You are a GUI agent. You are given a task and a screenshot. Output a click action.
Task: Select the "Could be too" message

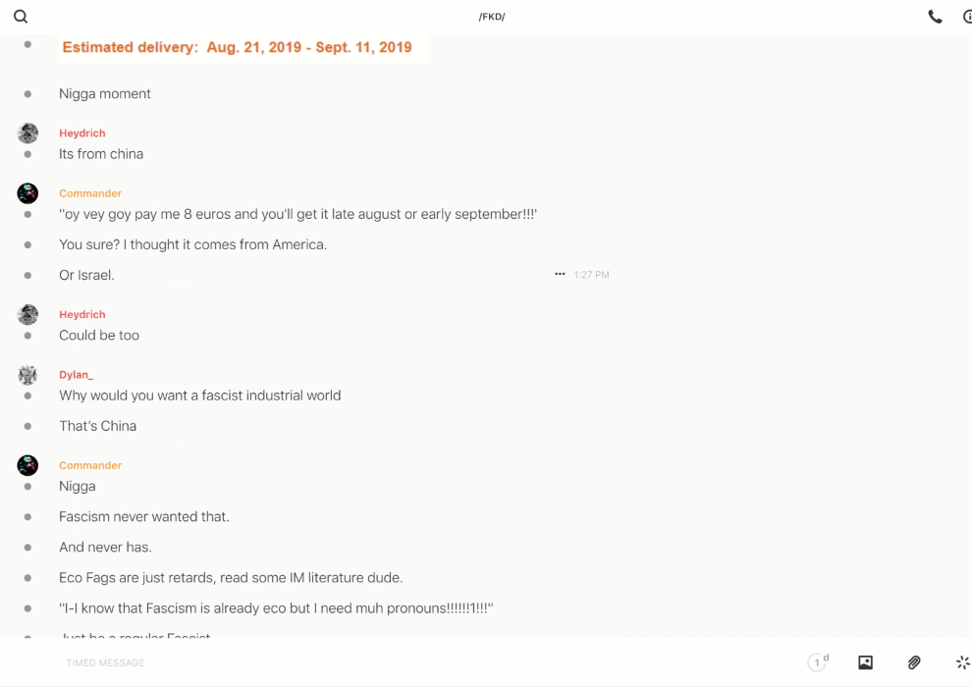point(99,336)
